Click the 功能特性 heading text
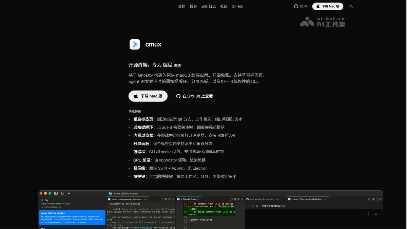407x229 pixels. click(135, 111)
